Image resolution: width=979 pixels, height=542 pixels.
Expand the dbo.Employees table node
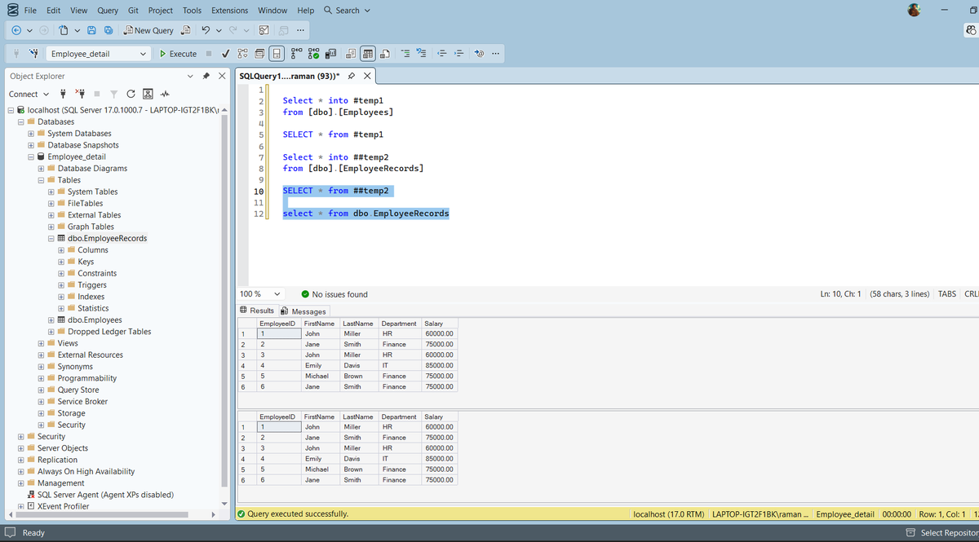point(51,320)
